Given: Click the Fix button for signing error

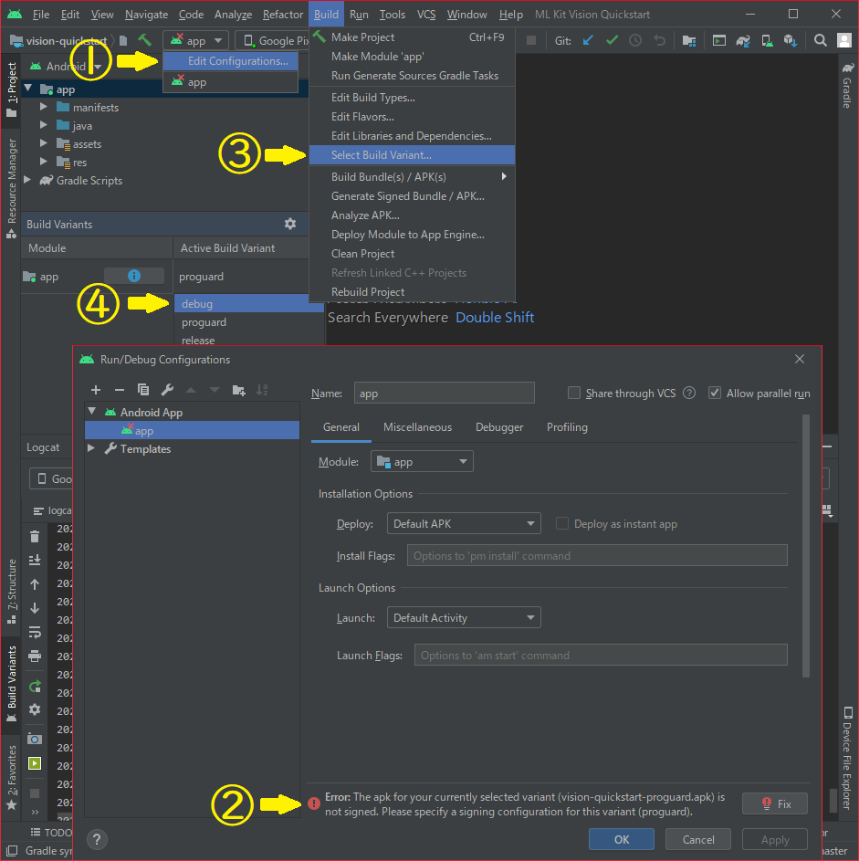Looking at the screenshot, I should coord(774,803).
